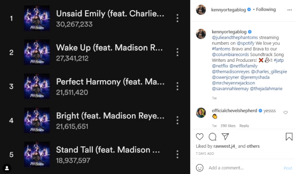Open options menu for Unsaid Emily track
Screen dimensions: 295x174
[x=177, y=18]
